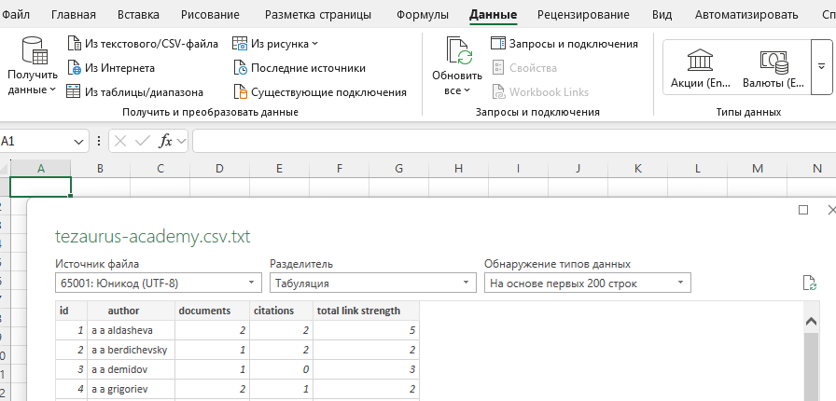The width and height of the screenshot is (836, 401).
Task: Open Запросы и подключения pane
Action: click(x=564, y=44)
